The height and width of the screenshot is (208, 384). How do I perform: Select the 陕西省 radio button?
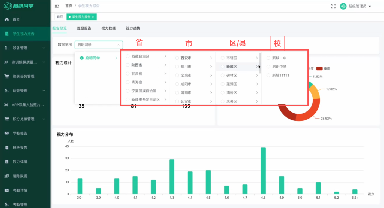[128, 65]
